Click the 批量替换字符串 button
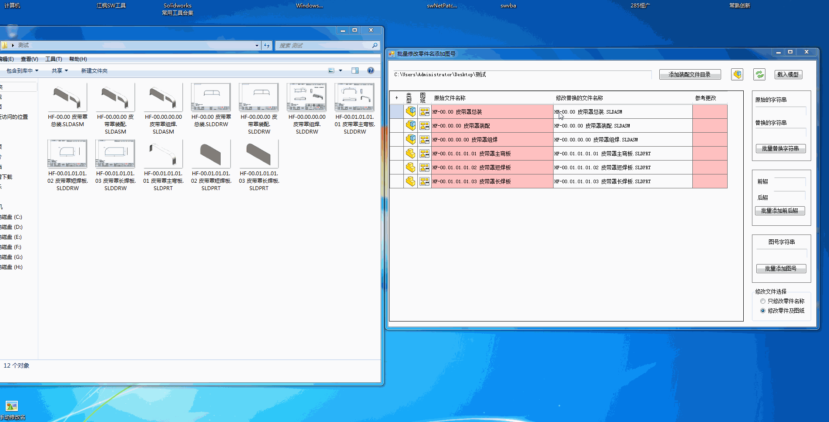Viewport: 829px width, 422px height. point(781,149)
